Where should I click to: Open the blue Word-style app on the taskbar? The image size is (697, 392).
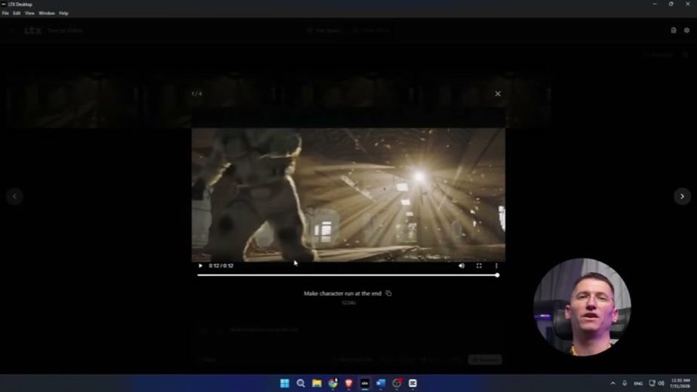point(380,383)
